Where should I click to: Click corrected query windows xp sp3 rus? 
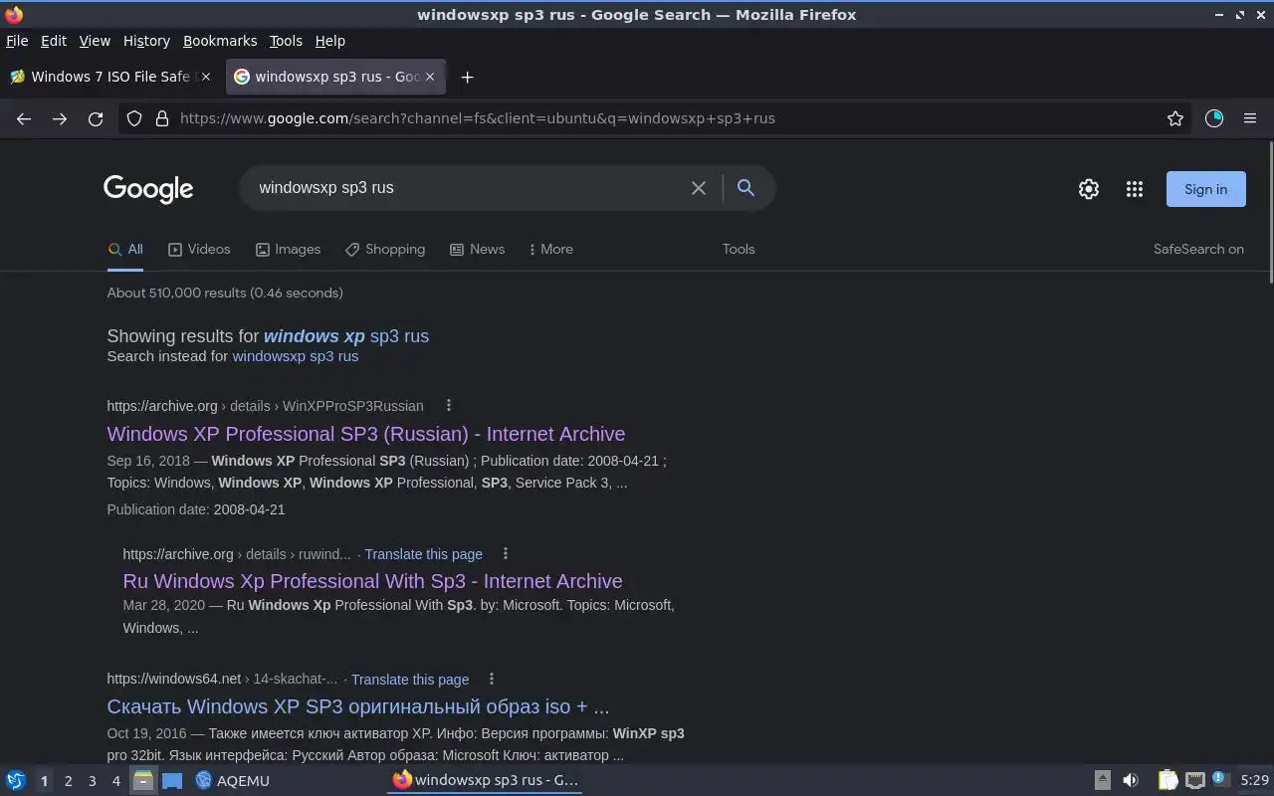(346, 336)
